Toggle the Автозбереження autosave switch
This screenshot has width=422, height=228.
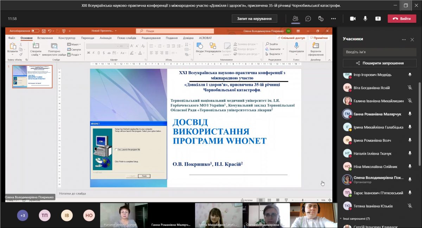coord(35,31)
